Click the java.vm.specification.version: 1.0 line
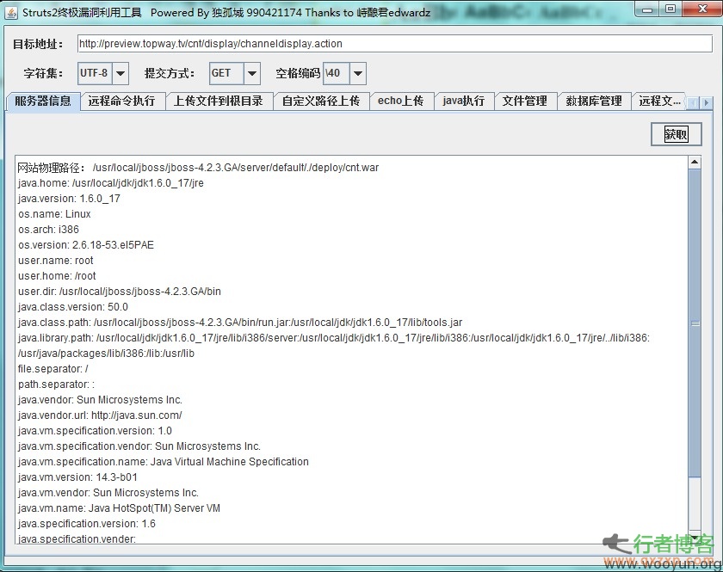The height and width of the screenshot is (572, 723). pyautogui.click(x=95, y=431)
